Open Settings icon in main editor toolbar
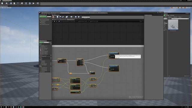192x108 pixels. [x=18, y=4]
